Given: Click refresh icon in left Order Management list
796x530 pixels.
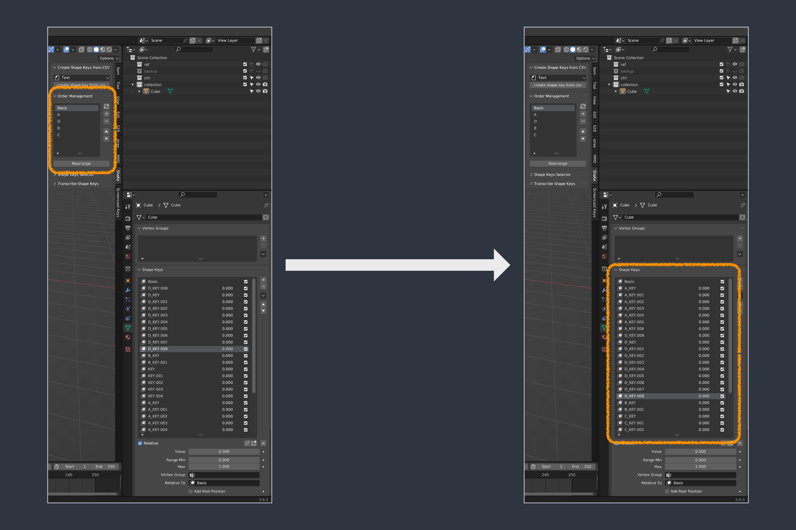Looking at the screenshot, I should tap(106, 106).
